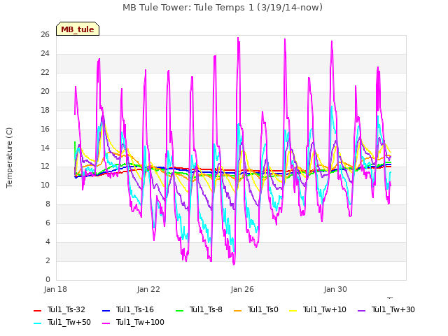Viewport: 448px width, 336px height.
Task: Click the blue Tul1_Ts-16 color swatch
Action: click(x=106, y=311)
